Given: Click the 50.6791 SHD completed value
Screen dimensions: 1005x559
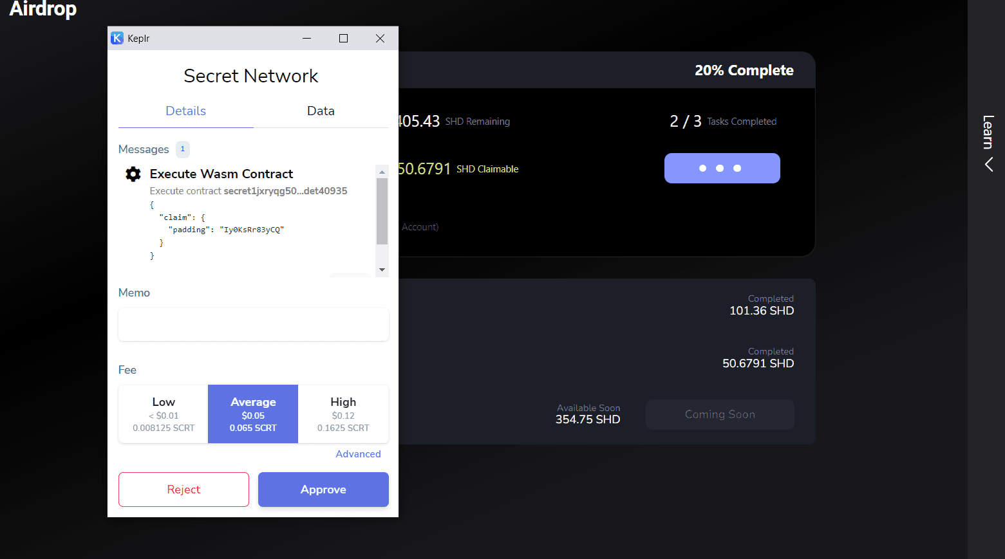Looking at the screenshot, I should (x=758, y=363).
